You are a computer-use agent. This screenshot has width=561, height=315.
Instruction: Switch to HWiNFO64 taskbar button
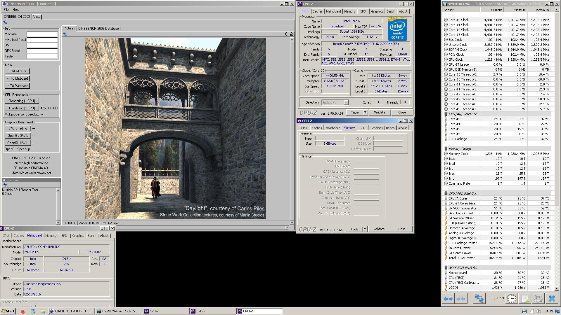click(x=119, y=311)
